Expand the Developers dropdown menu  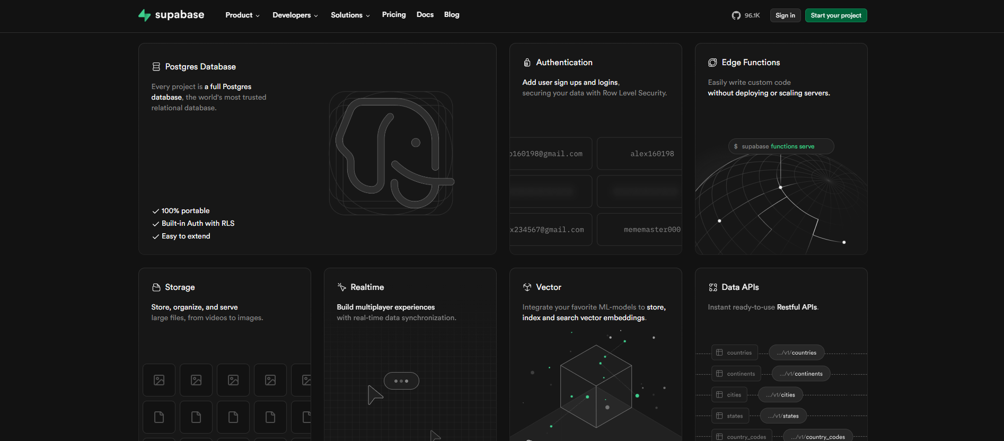295,15
